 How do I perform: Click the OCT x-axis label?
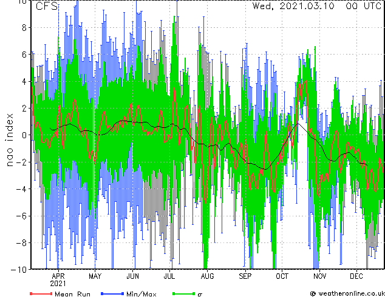(282, 276)
